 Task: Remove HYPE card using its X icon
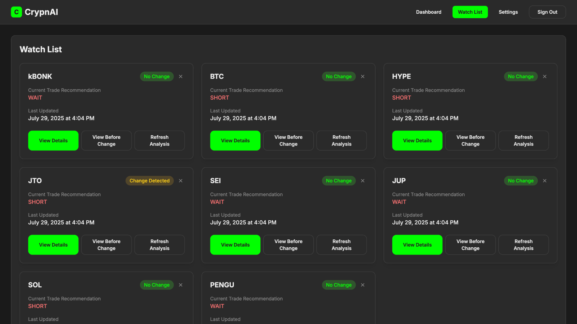tap(545, 76)
